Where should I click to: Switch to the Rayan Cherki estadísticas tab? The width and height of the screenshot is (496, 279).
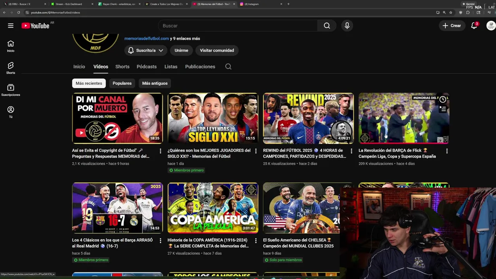click(x=119, y=4)
